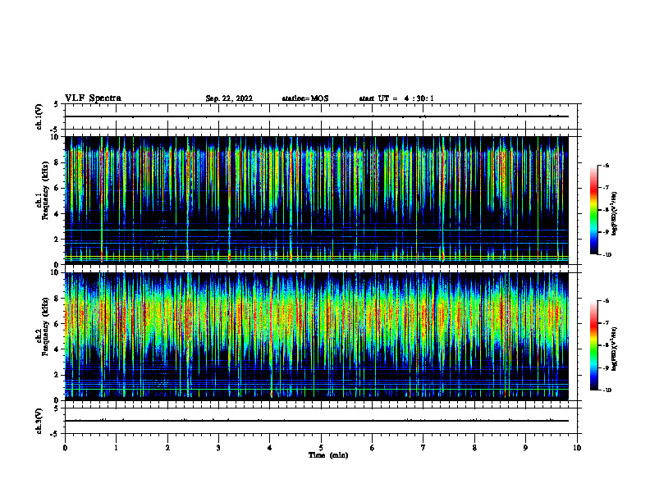This screenshot has height=502, width=650.
Task: Select the 'start UT = 4 :30: 1' text
Action: [396, 98]
